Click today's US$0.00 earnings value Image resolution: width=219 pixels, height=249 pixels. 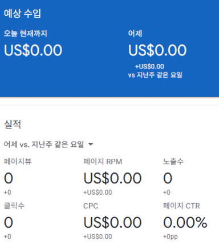coord(33,50)
